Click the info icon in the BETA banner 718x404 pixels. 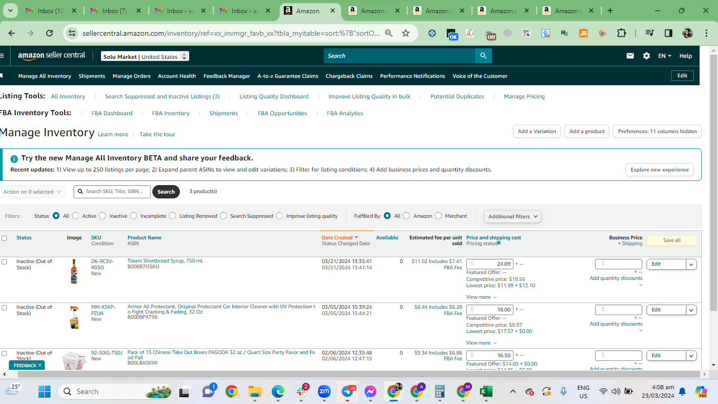coord(14,158)
